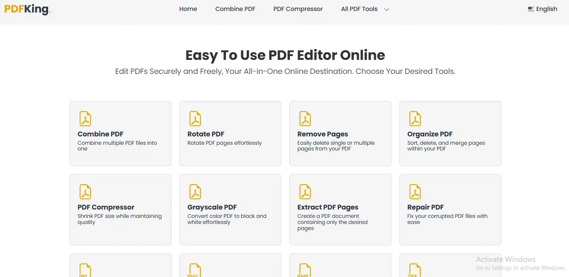
Task: Open PDF Compressor from top navigation
Action: pyautogui.click(x=298, y=9)
